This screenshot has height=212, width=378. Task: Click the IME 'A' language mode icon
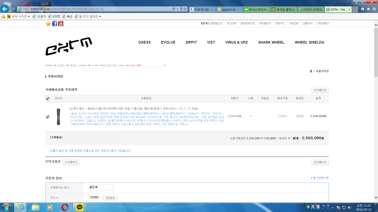[313, 207]
